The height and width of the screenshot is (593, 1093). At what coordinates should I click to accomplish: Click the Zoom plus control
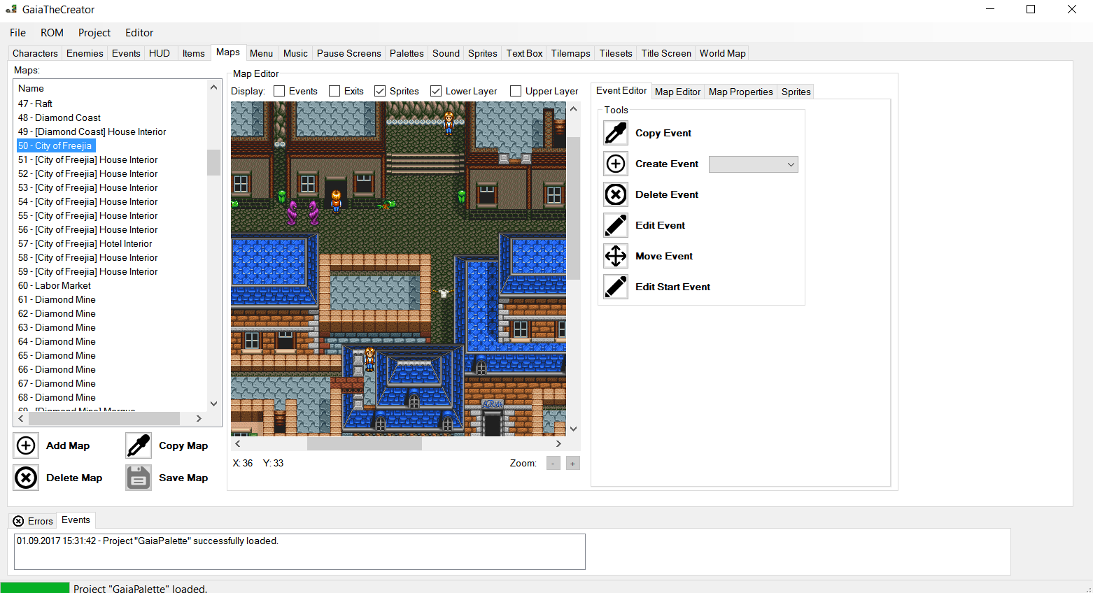pyautogui.click(x=572, y=462)
